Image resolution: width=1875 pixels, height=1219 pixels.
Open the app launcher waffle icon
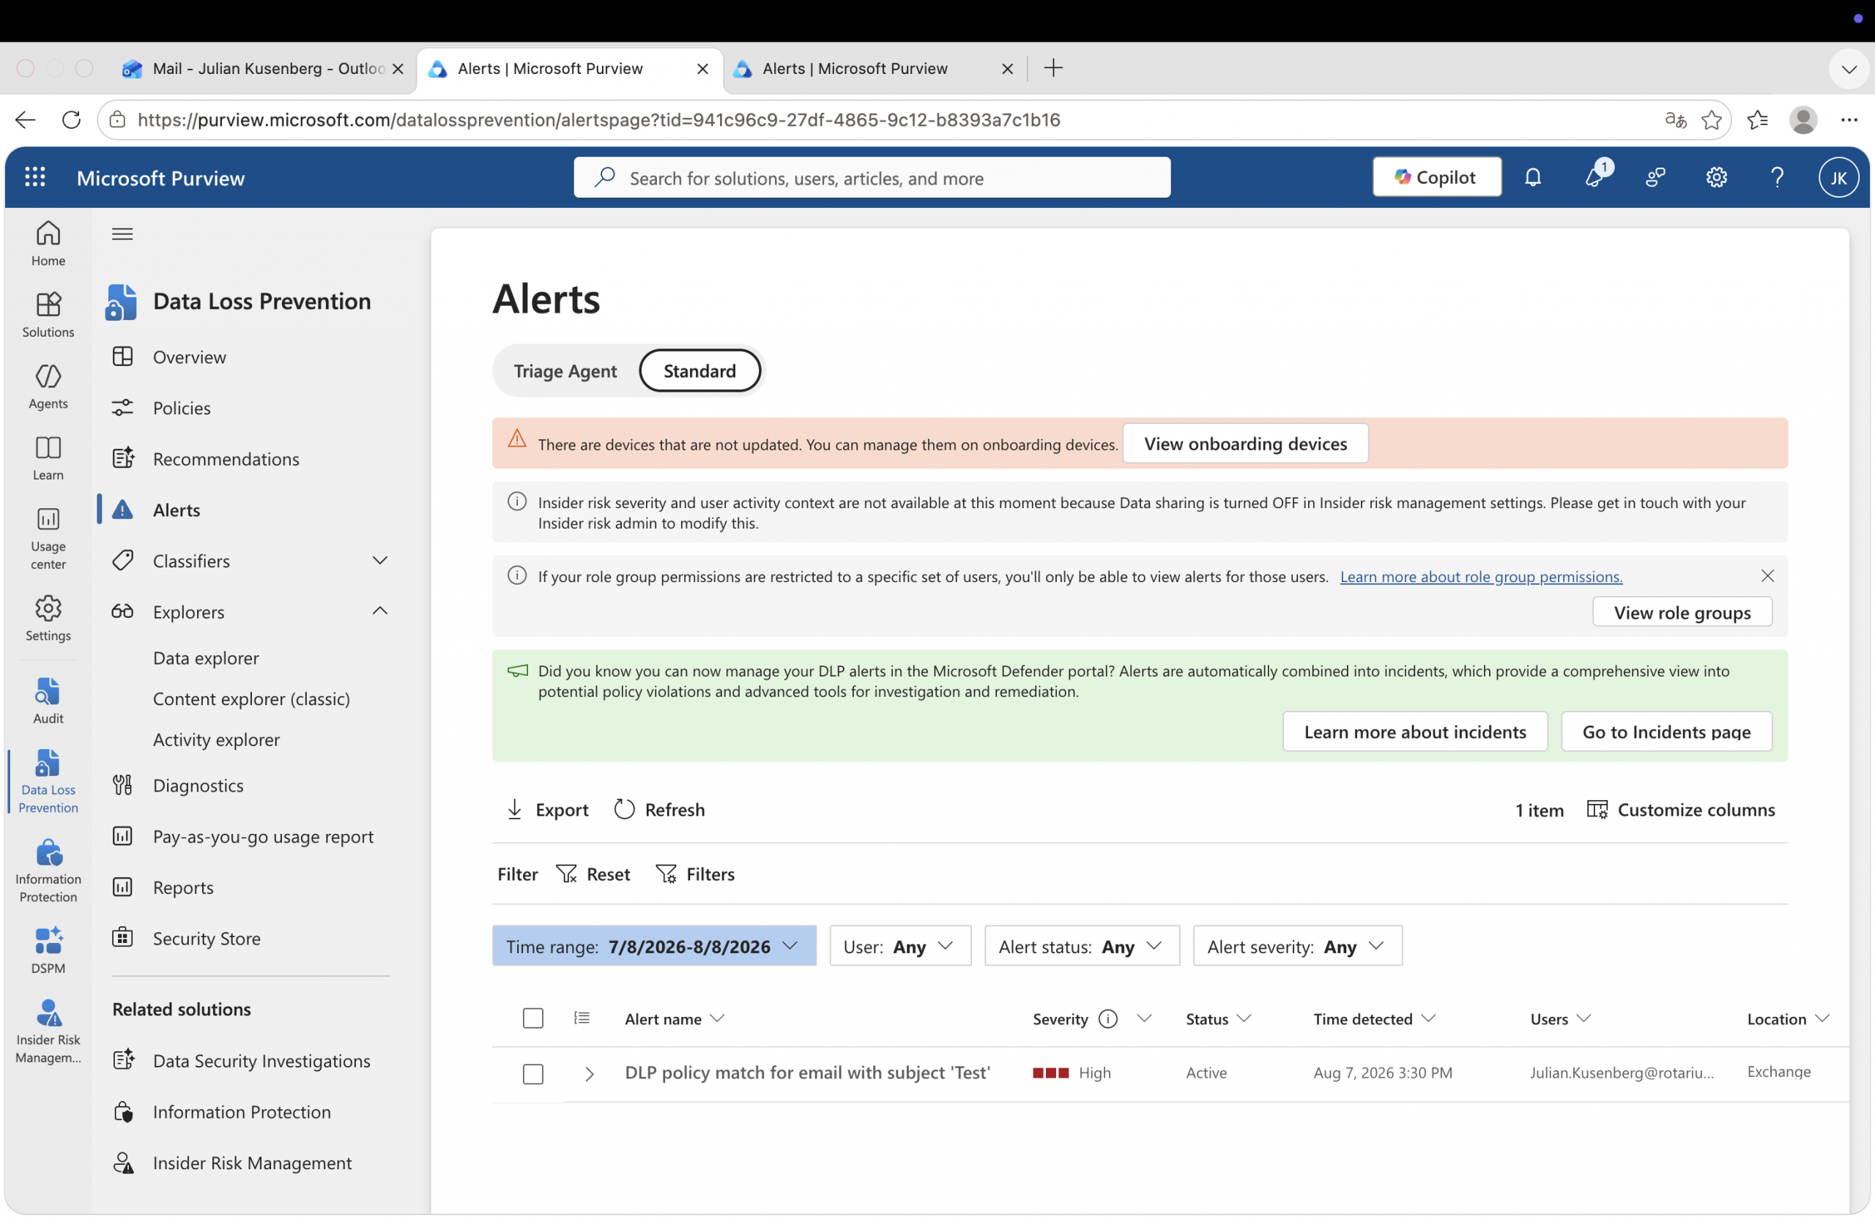[34, 177]
